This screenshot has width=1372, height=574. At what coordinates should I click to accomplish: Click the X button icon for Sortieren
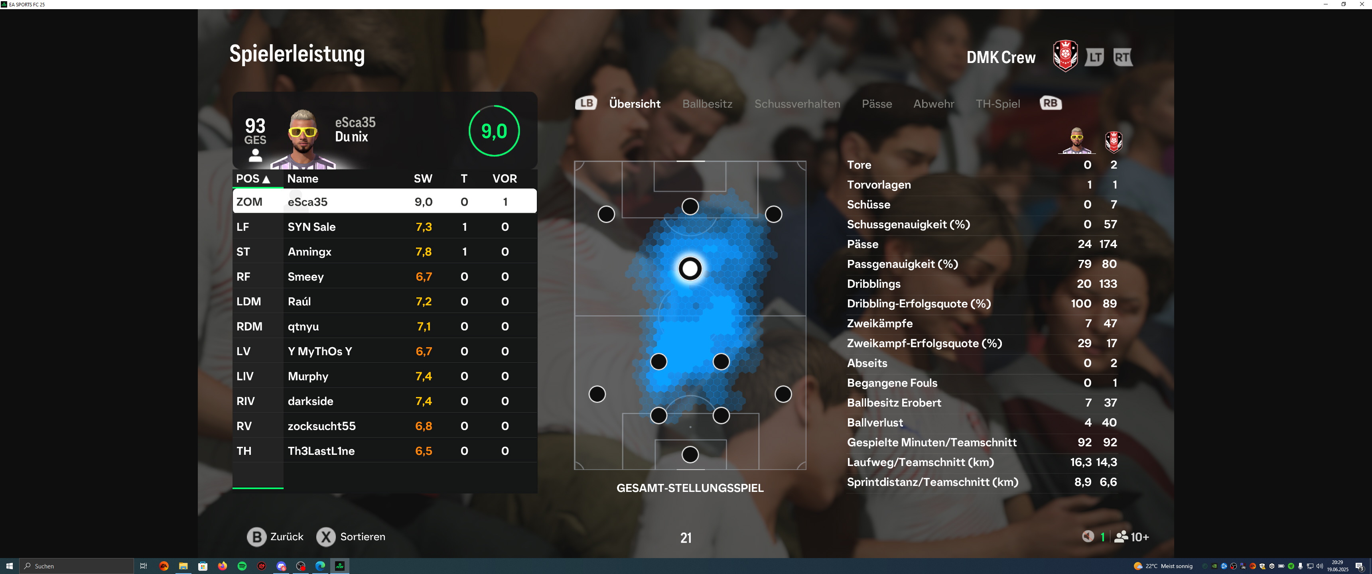coord(326,537)
